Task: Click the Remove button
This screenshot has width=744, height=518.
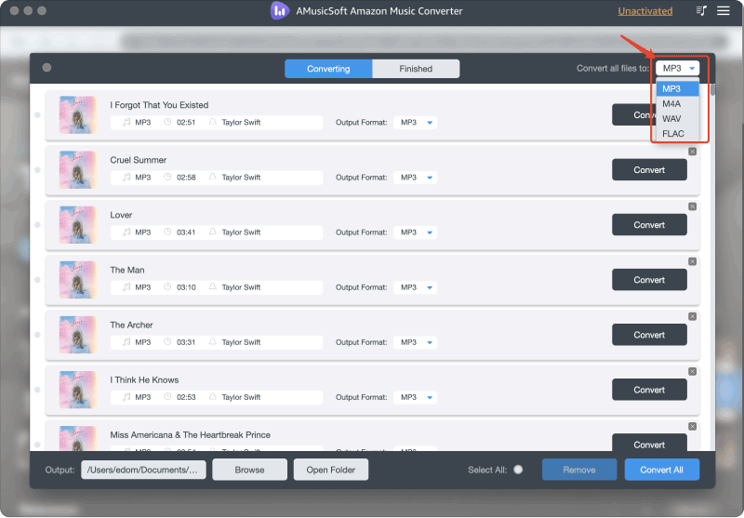Action: click(x=579, y=470)
